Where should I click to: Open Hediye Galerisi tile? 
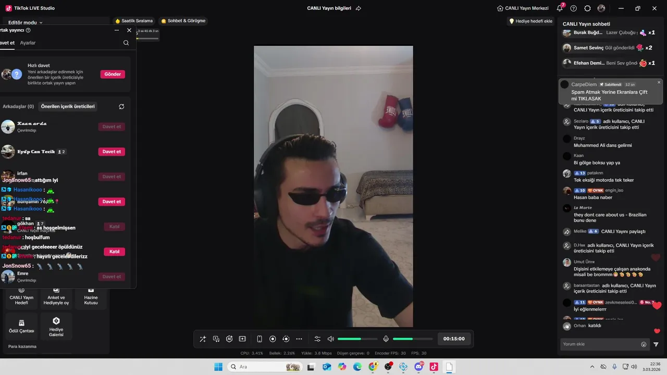pyautogui.click(x=56, y=326)
